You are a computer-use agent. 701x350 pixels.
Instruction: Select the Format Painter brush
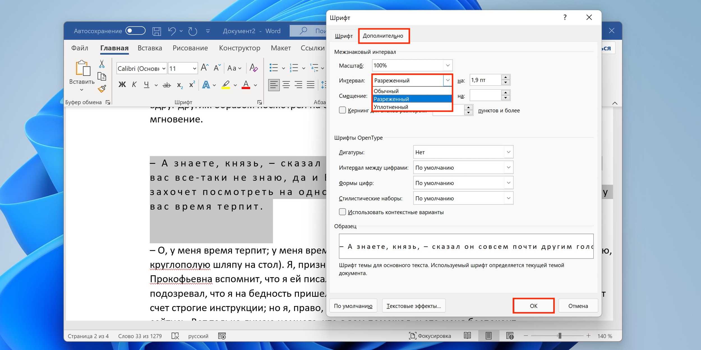[102, 89]
